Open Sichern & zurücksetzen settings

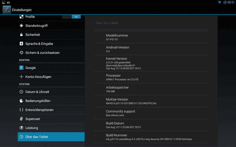[51, 53]
